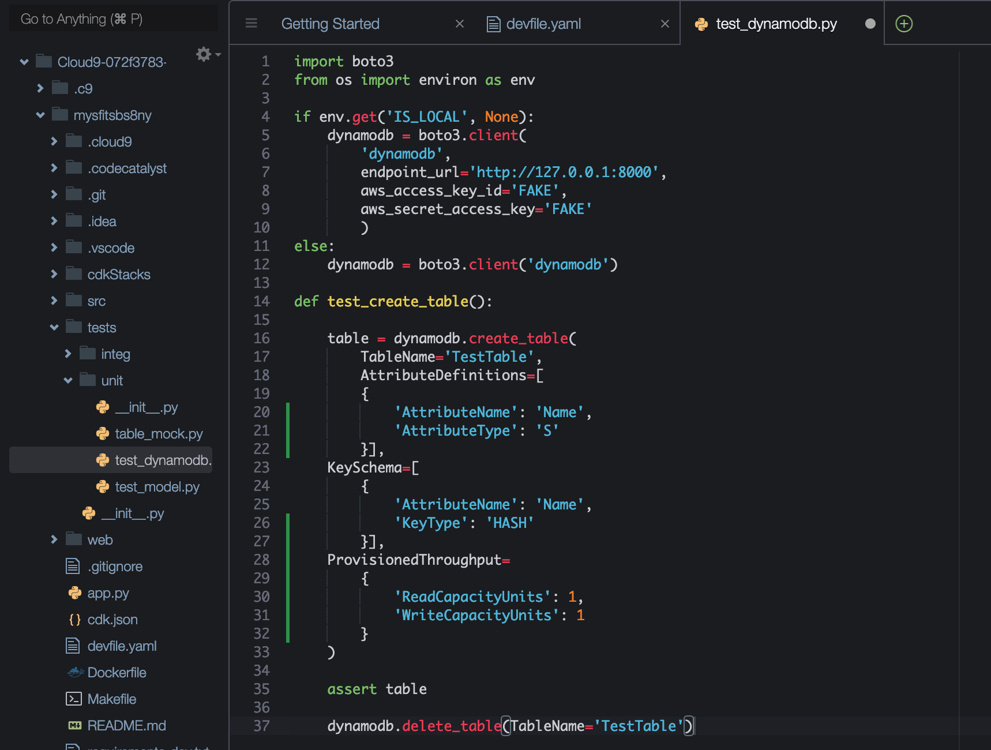Expand the integ folder
Viewport: 991px width, 750px height.
[69, 354]
